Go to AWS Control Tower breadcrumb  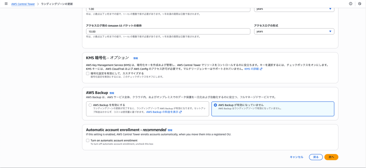[23, 4]
